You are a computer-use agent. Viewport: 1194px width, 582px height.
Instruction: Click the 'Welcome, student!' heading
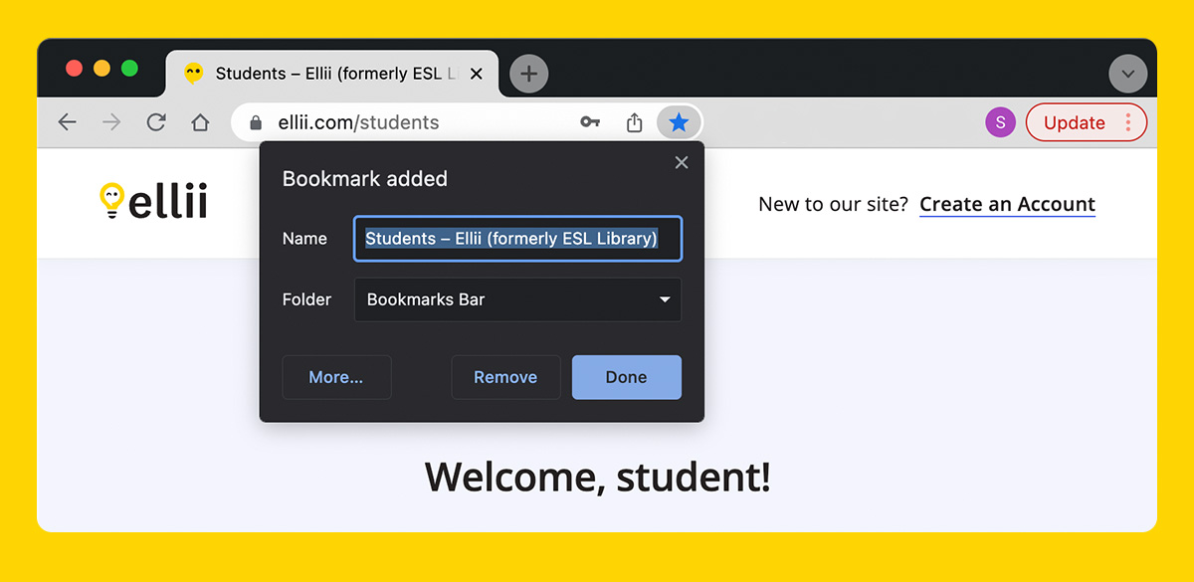click(597, 478)
